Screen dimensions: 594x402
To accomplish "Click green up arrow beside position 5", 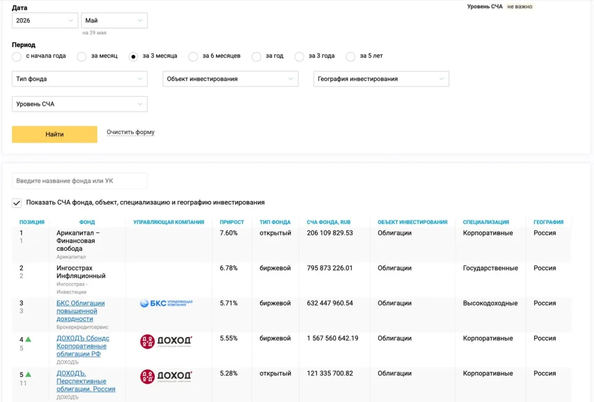I will 28,374.
